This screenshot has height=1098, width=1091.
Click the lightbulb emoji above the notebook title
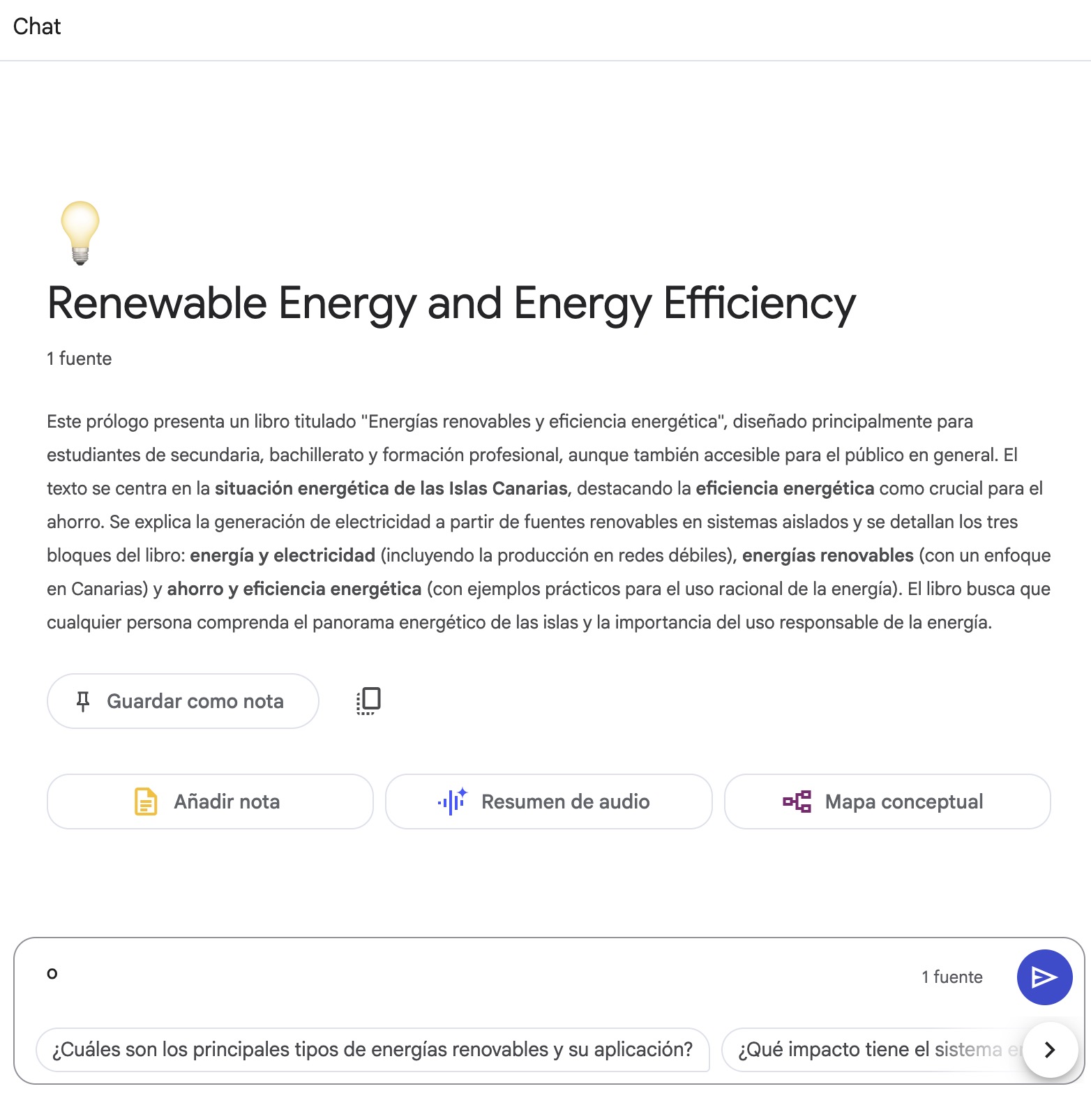tap(80, 232)
